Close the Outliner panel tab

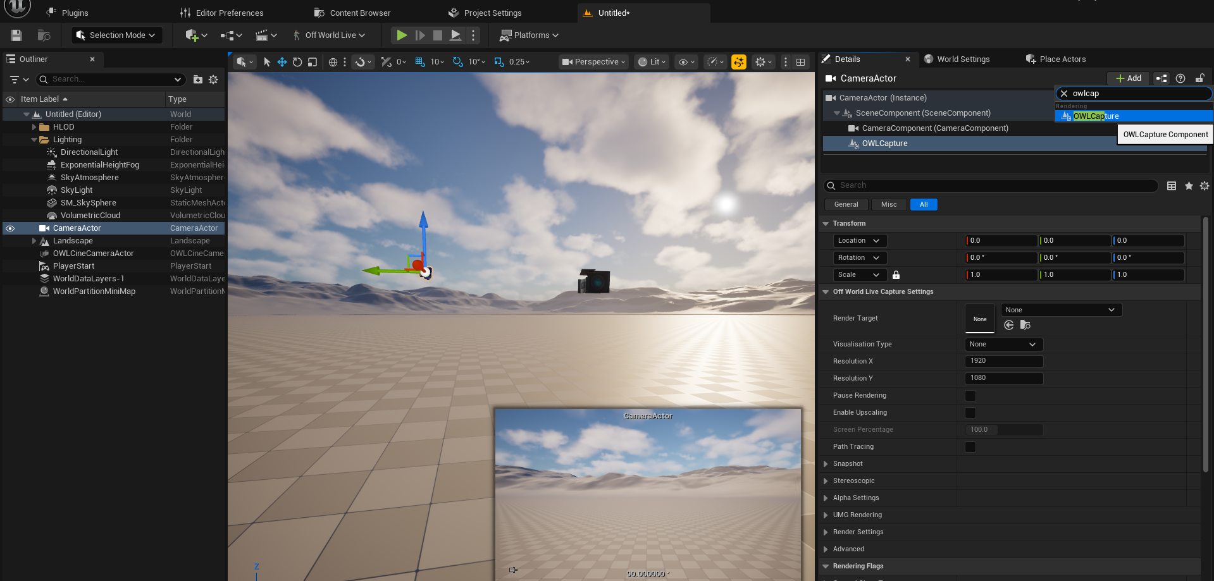click(92, 59)
